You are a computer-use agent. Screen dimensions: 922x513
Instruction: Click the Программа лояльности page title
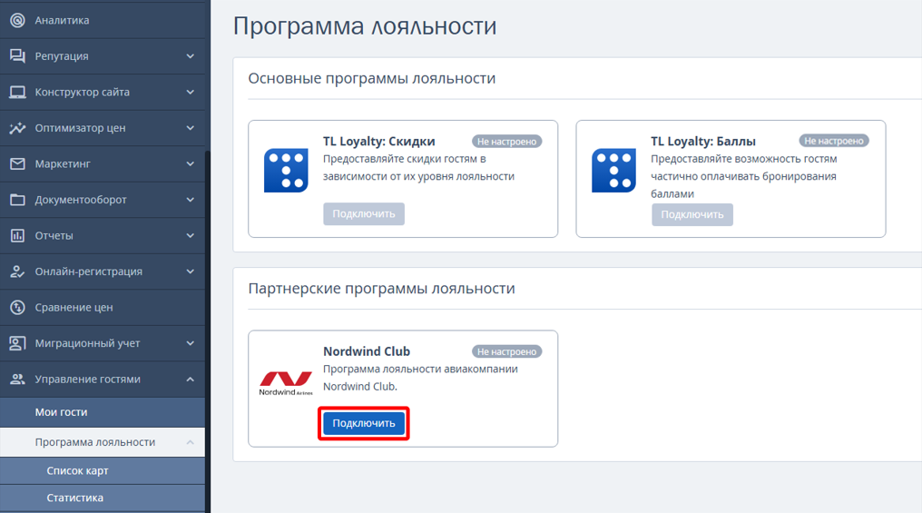coord(365,26)
